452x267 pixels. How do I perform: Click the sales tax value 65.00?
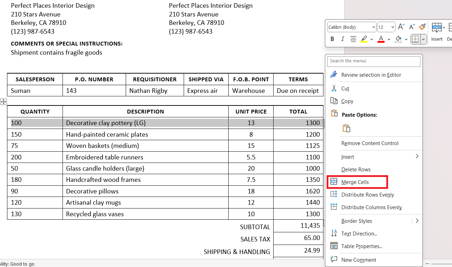click(x=312, y=238)
